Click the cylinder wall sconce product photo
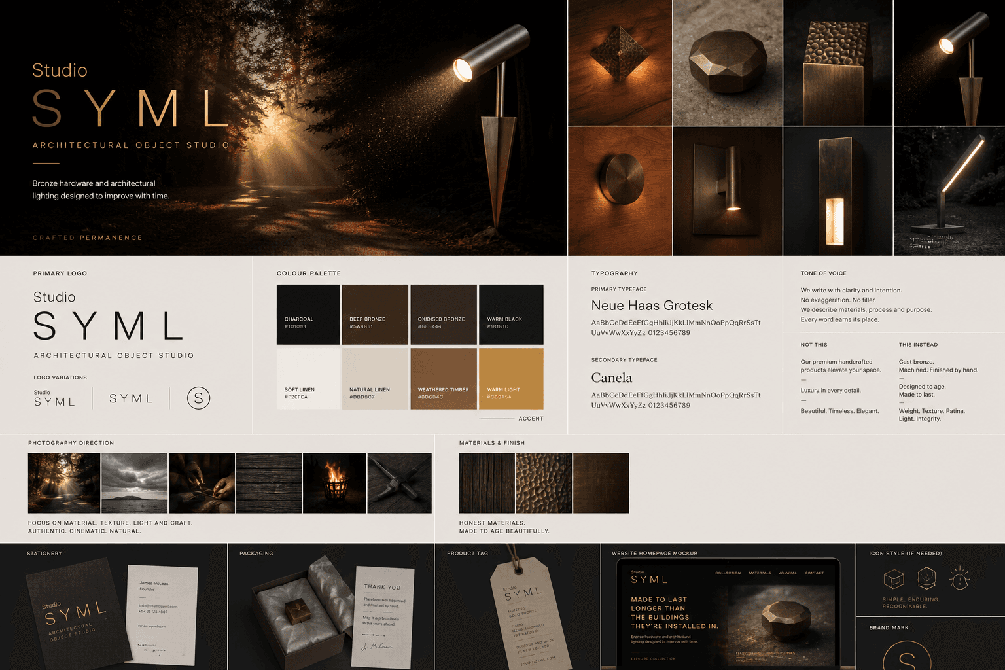 point(728,191)
